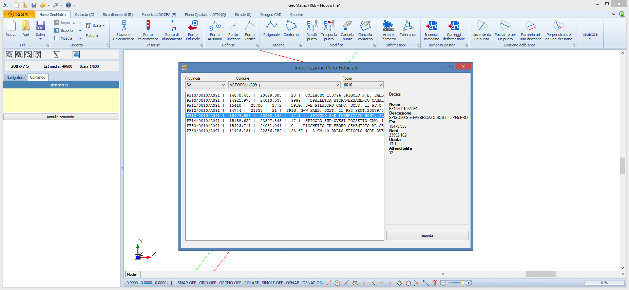The height and width of the screenshot is (290, 629).
Task: Expand the Scala dropdown in Libretto
Action: coord(104,26)
